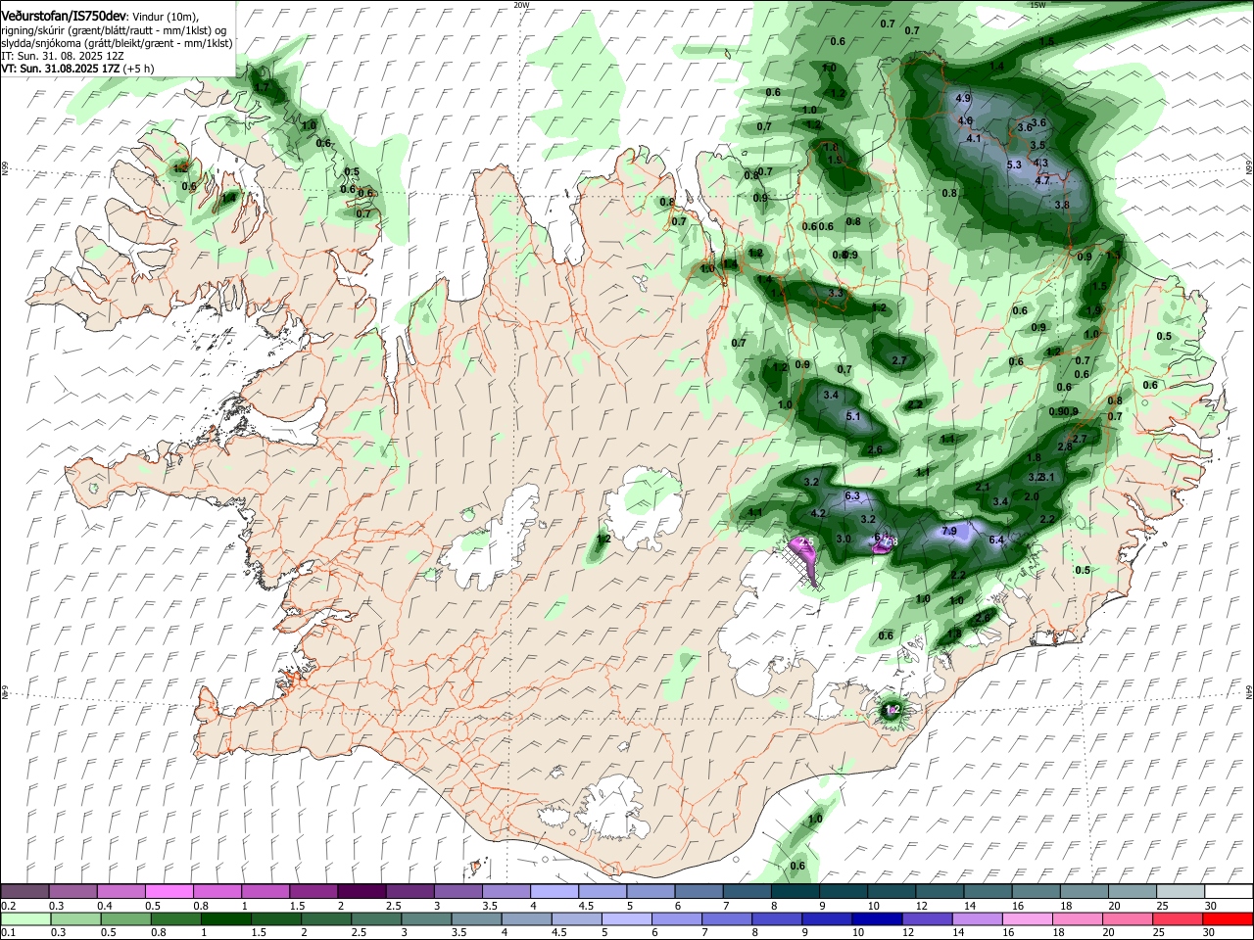Click the pale gray swatch between 25 and 30, upper legend

point(1182,891)
